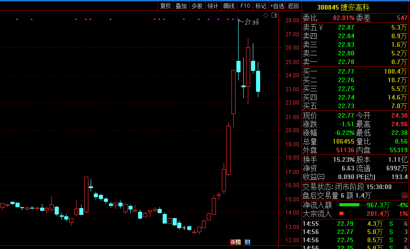Click the diamond icon above the chart
This screenshot has height=249, width=410.
(x=266, y=15)
